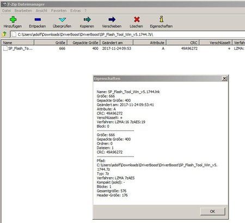
Task: Click packed size 400 in file row
Action: click(95, 49)
